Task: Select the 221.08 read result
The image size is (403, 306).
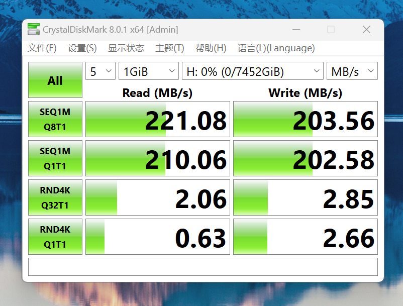Action: click(158, 119)
